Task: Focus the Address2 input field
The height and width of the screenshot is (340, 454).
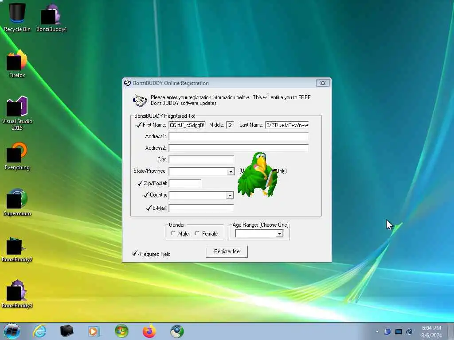Action: pos(239,148)
